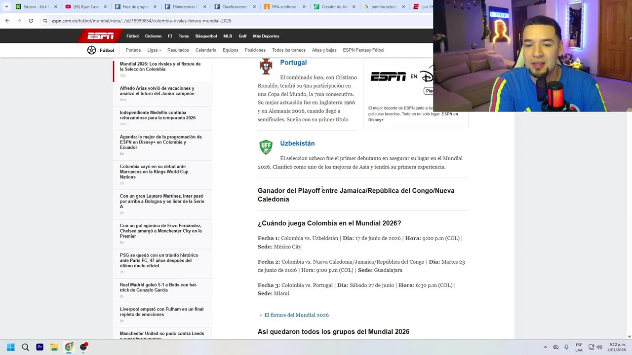Open the tab search dropdown arrow
This screenshot has width=632, height=355.
pyautogui.click(x=6, y=7)
